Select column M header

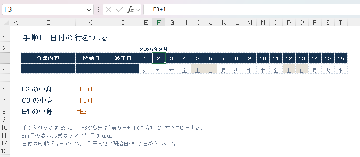(x=250, y=23)
